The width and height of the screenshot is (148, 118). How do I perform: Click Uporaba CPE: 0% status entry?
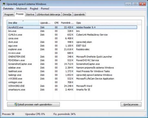click(x=35, y=114)
